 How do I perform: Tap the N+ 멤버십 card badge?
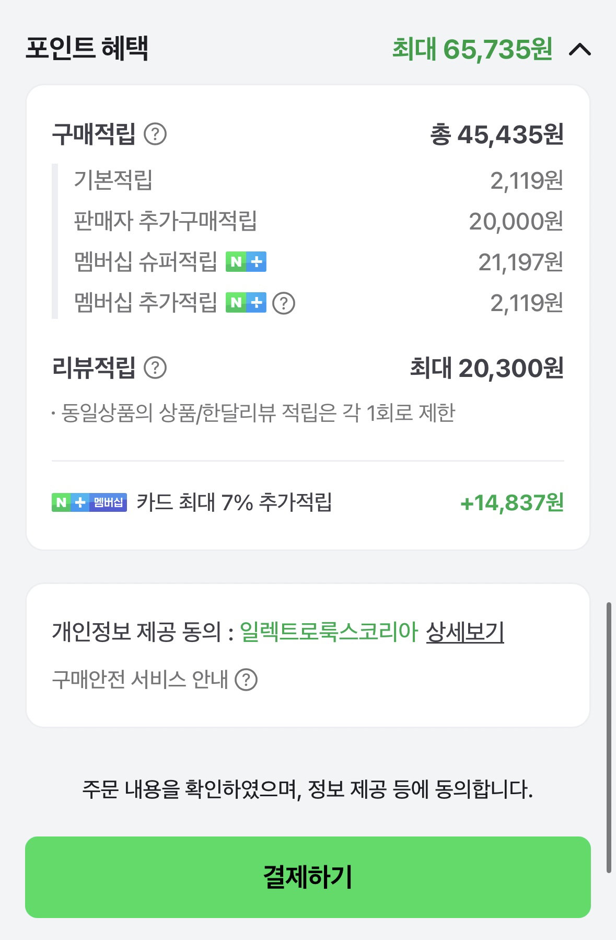click(89, 502)
